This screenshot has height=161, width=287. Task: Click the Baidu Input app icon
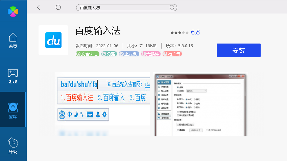coord(53,40)
